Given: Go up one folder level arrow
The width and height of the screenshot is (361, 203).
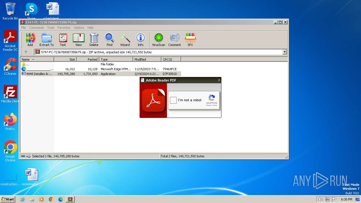Looking at the screenshot, I should 26,52.
